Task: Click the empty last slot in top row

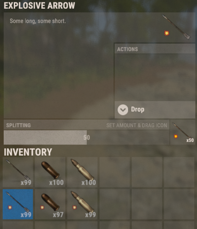Action: [x=179, y=172]
